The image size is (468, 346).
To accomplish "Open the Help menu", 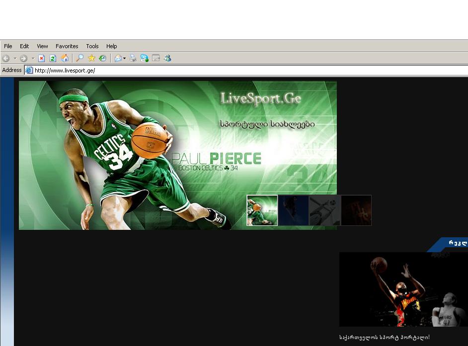I will (112, 46).
